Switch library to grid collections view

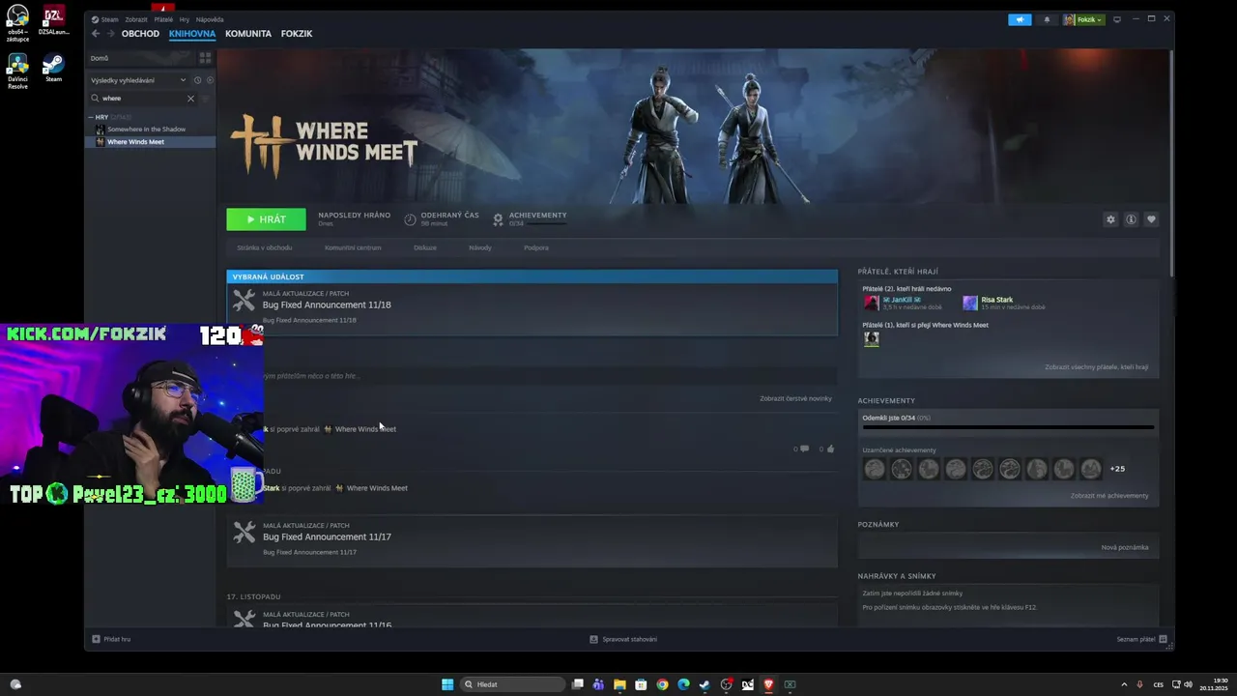(x=205, y=58)
